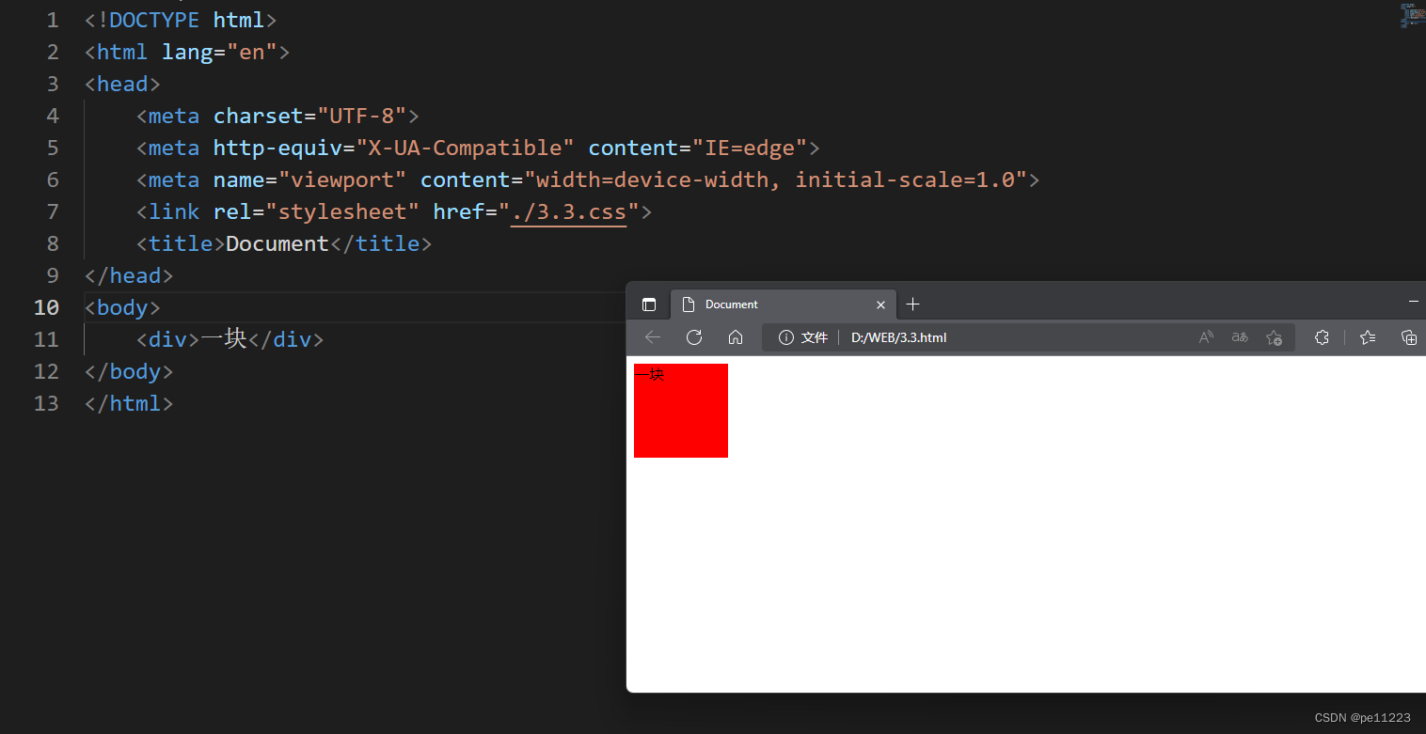Image resolution: width=1426 pixels, height=734 pixels.
Task: Activate the Read aloud icon
Action: pos(1206,337)
